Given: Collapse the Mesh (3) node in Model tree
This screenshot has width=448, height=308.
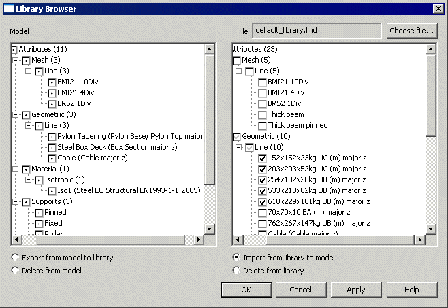Looking at the screenshot, I should pos(15,61).
